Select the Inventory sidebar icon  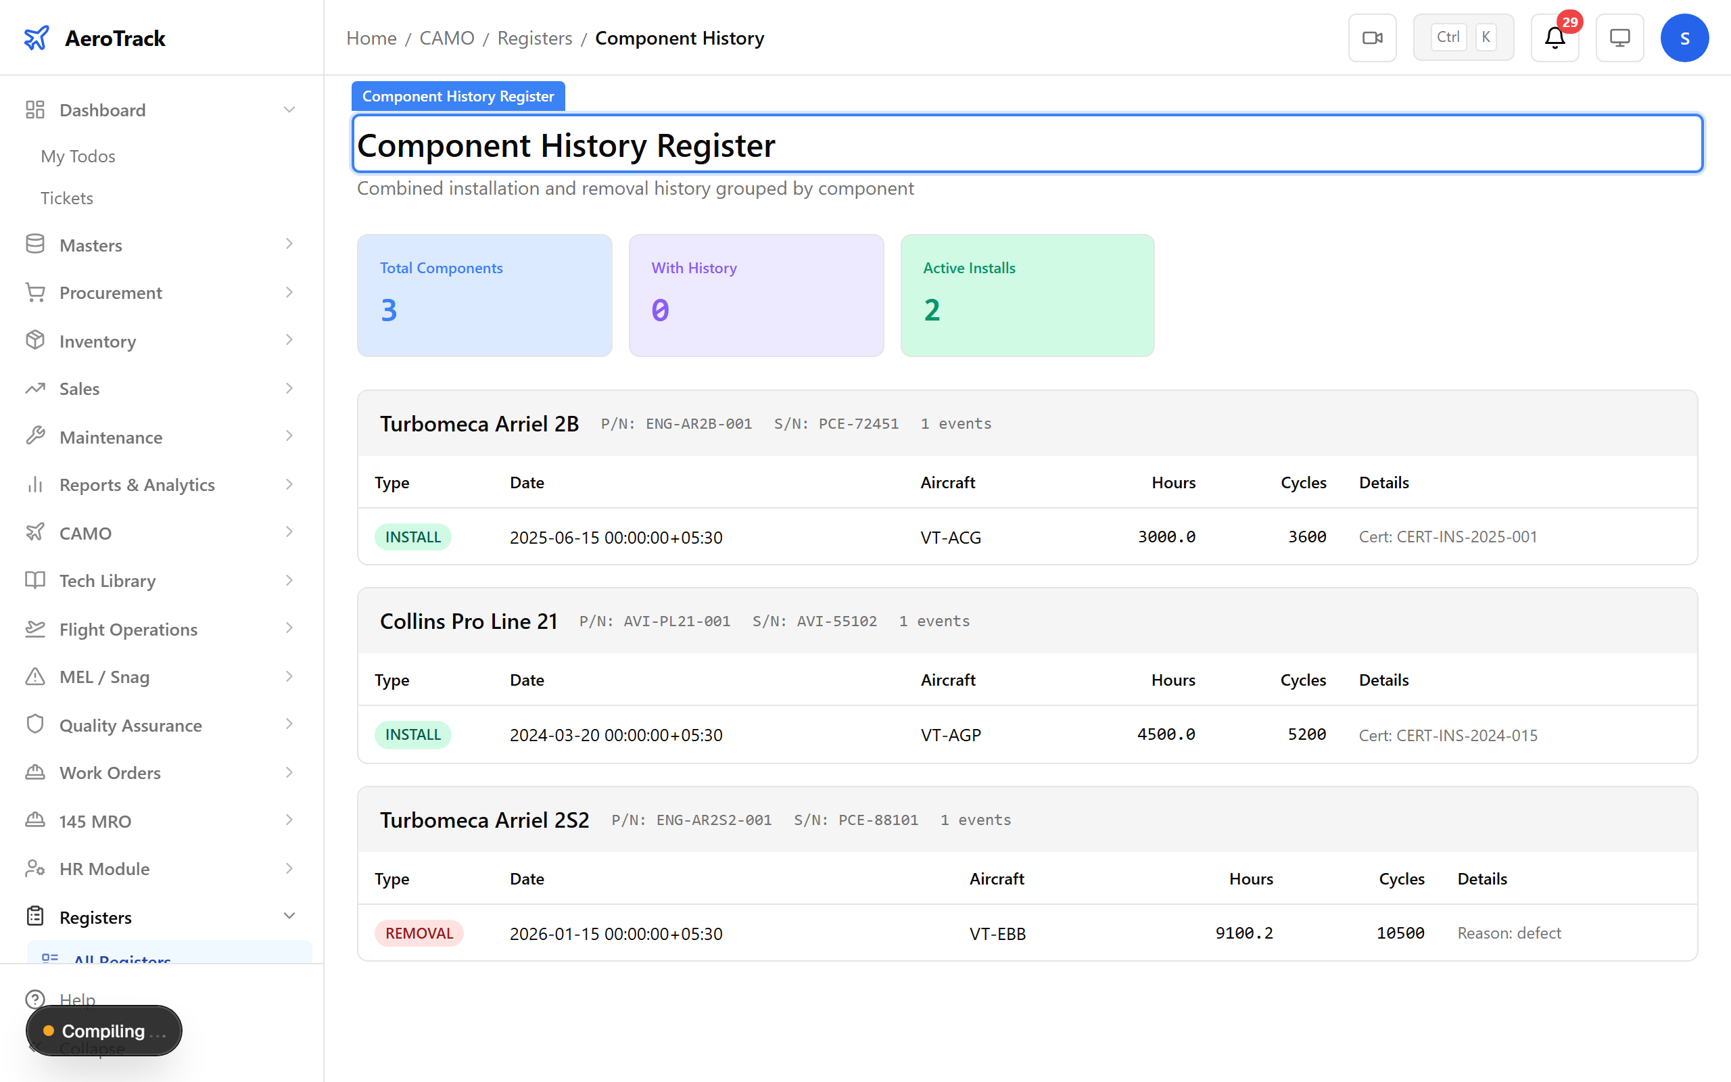click(35, 341)
